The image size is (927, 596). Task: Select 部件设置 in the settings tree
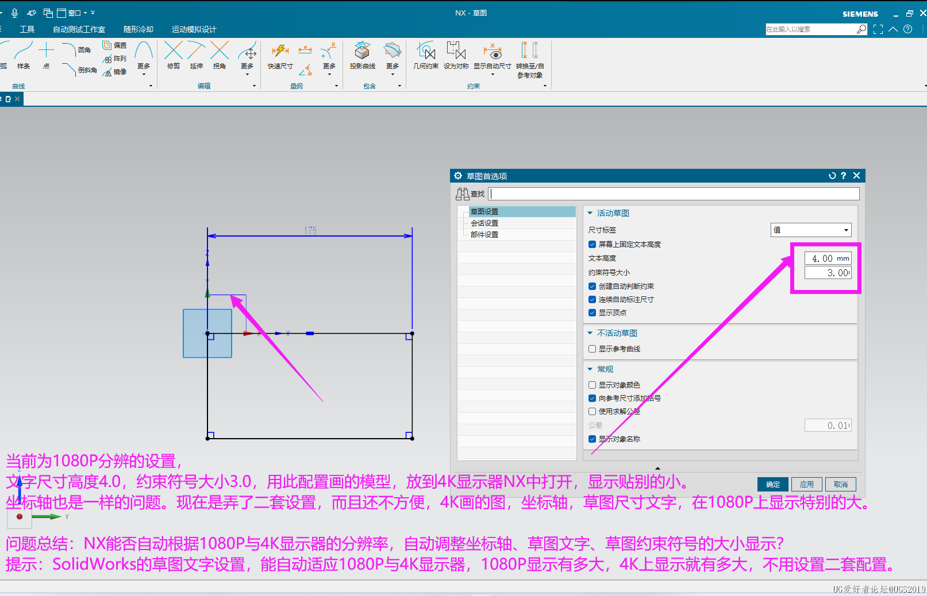pyautogui.click(x=484, y=235)
